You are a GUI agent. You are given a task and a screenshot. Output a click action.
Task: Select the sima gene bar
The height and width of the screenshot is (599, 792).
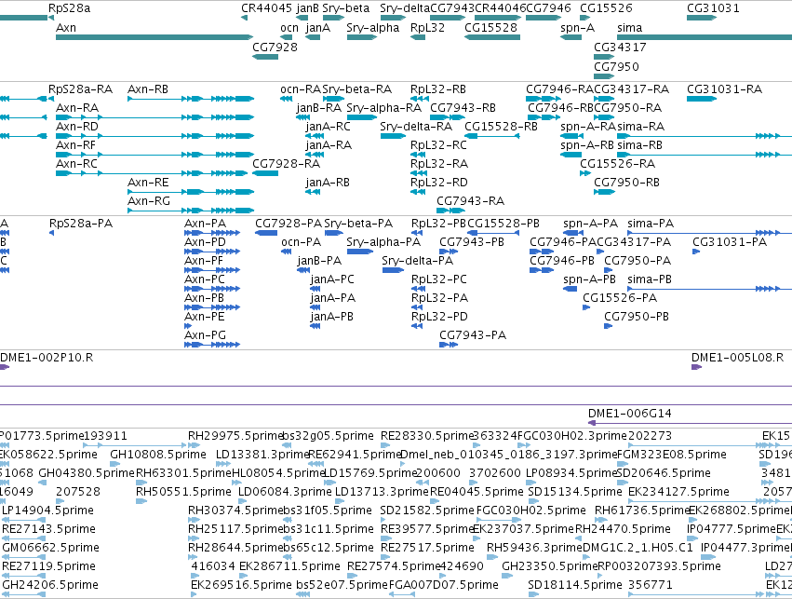pyautogui.click(x=705, y=37)
